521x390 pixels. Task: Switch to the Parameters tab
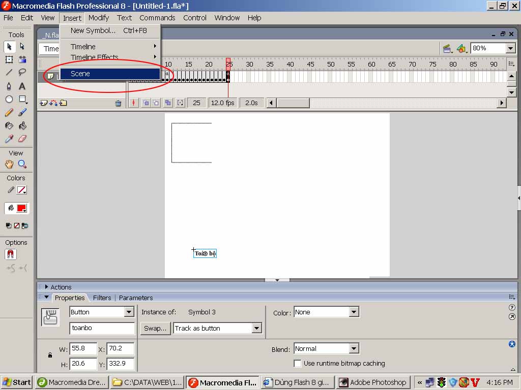click(x=135, y=298)
